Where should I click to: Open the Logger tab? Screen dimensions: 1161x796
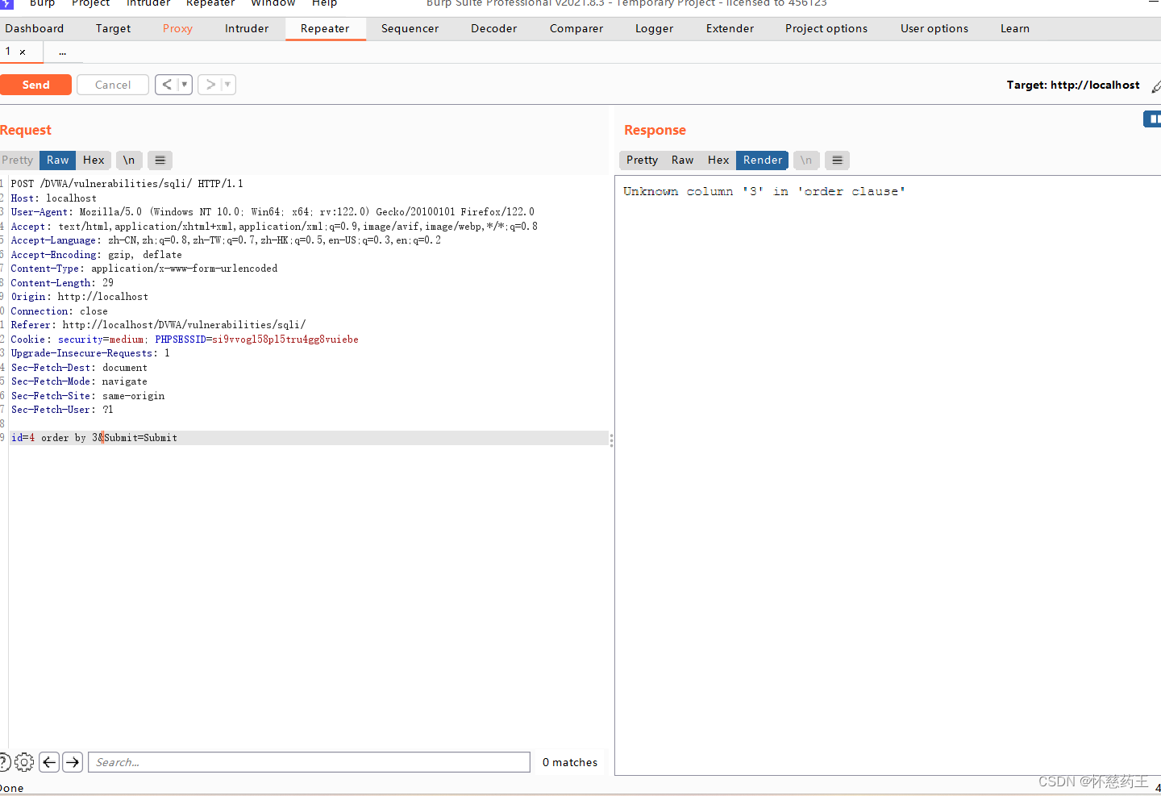coord(654,28)
